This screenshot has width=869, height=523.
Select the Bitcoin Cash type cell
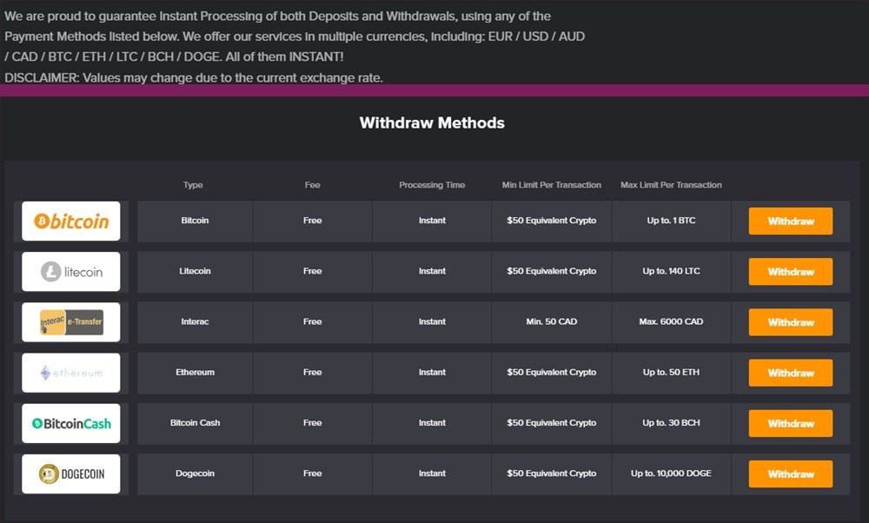[x=195, y=423]
